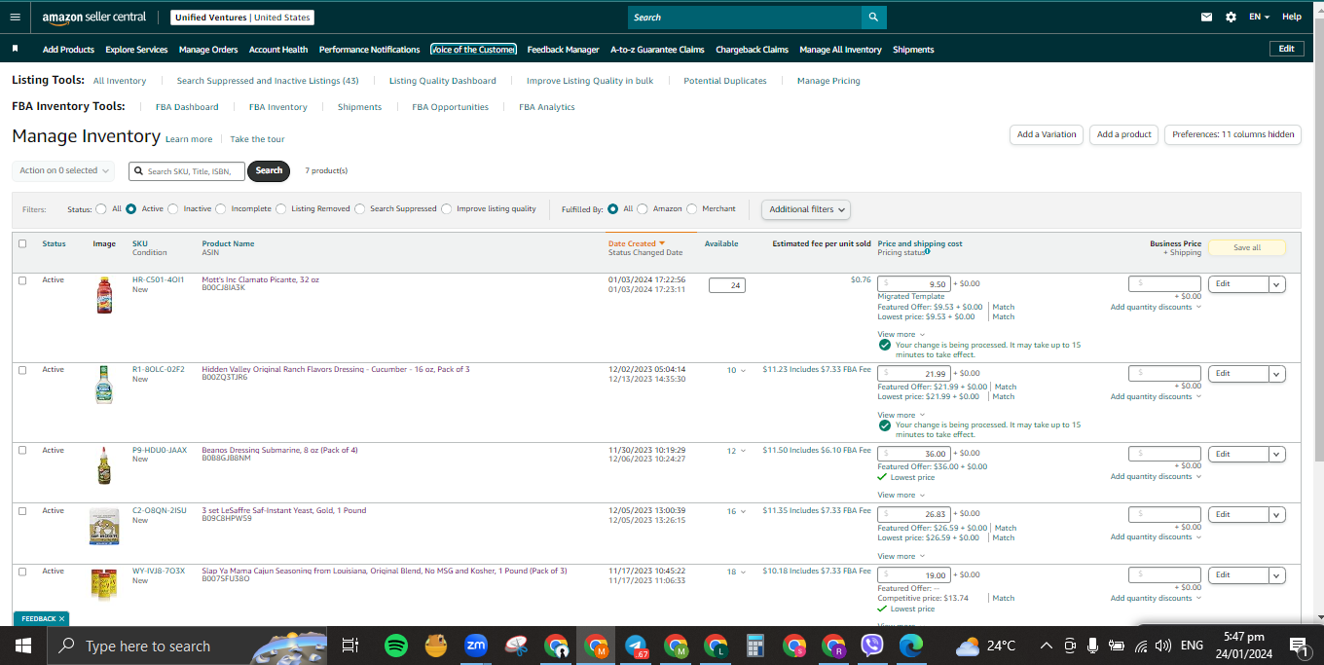Image resolution: width=1324 pixels, height=665 pixels.
Task: Open Telegram from the taskbar
Action: coord(636,646)
